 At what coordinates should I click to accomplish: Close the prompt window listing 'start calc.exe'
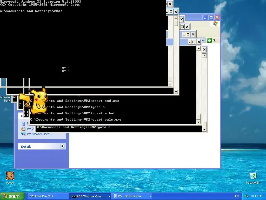click(x=199, y=42)
